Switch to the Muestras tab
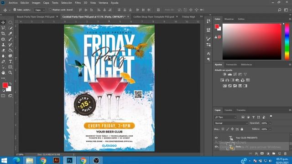Screen dimensions: 292x164 pyautogui.click(x=229, y=19)
